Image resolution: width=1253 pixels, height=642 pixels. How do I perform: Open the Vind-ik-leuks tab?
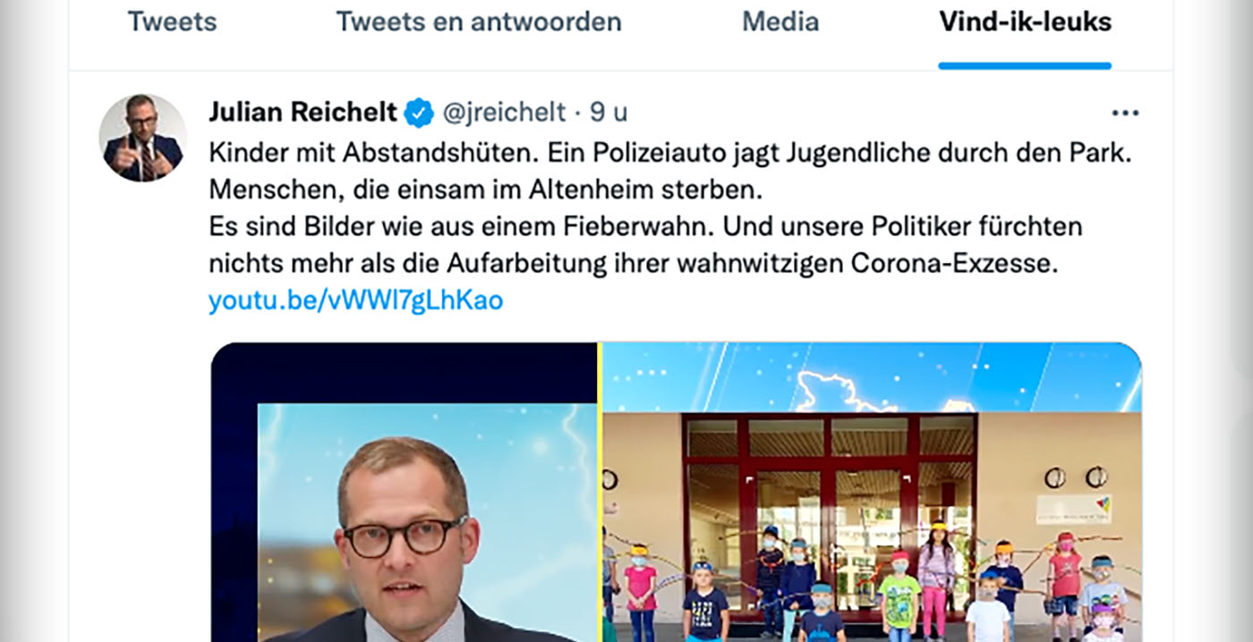point(1025,21)
